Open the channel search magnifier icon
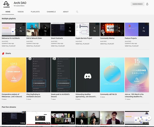The width and height of the screenshot is (154, 127). click(77, 12)
